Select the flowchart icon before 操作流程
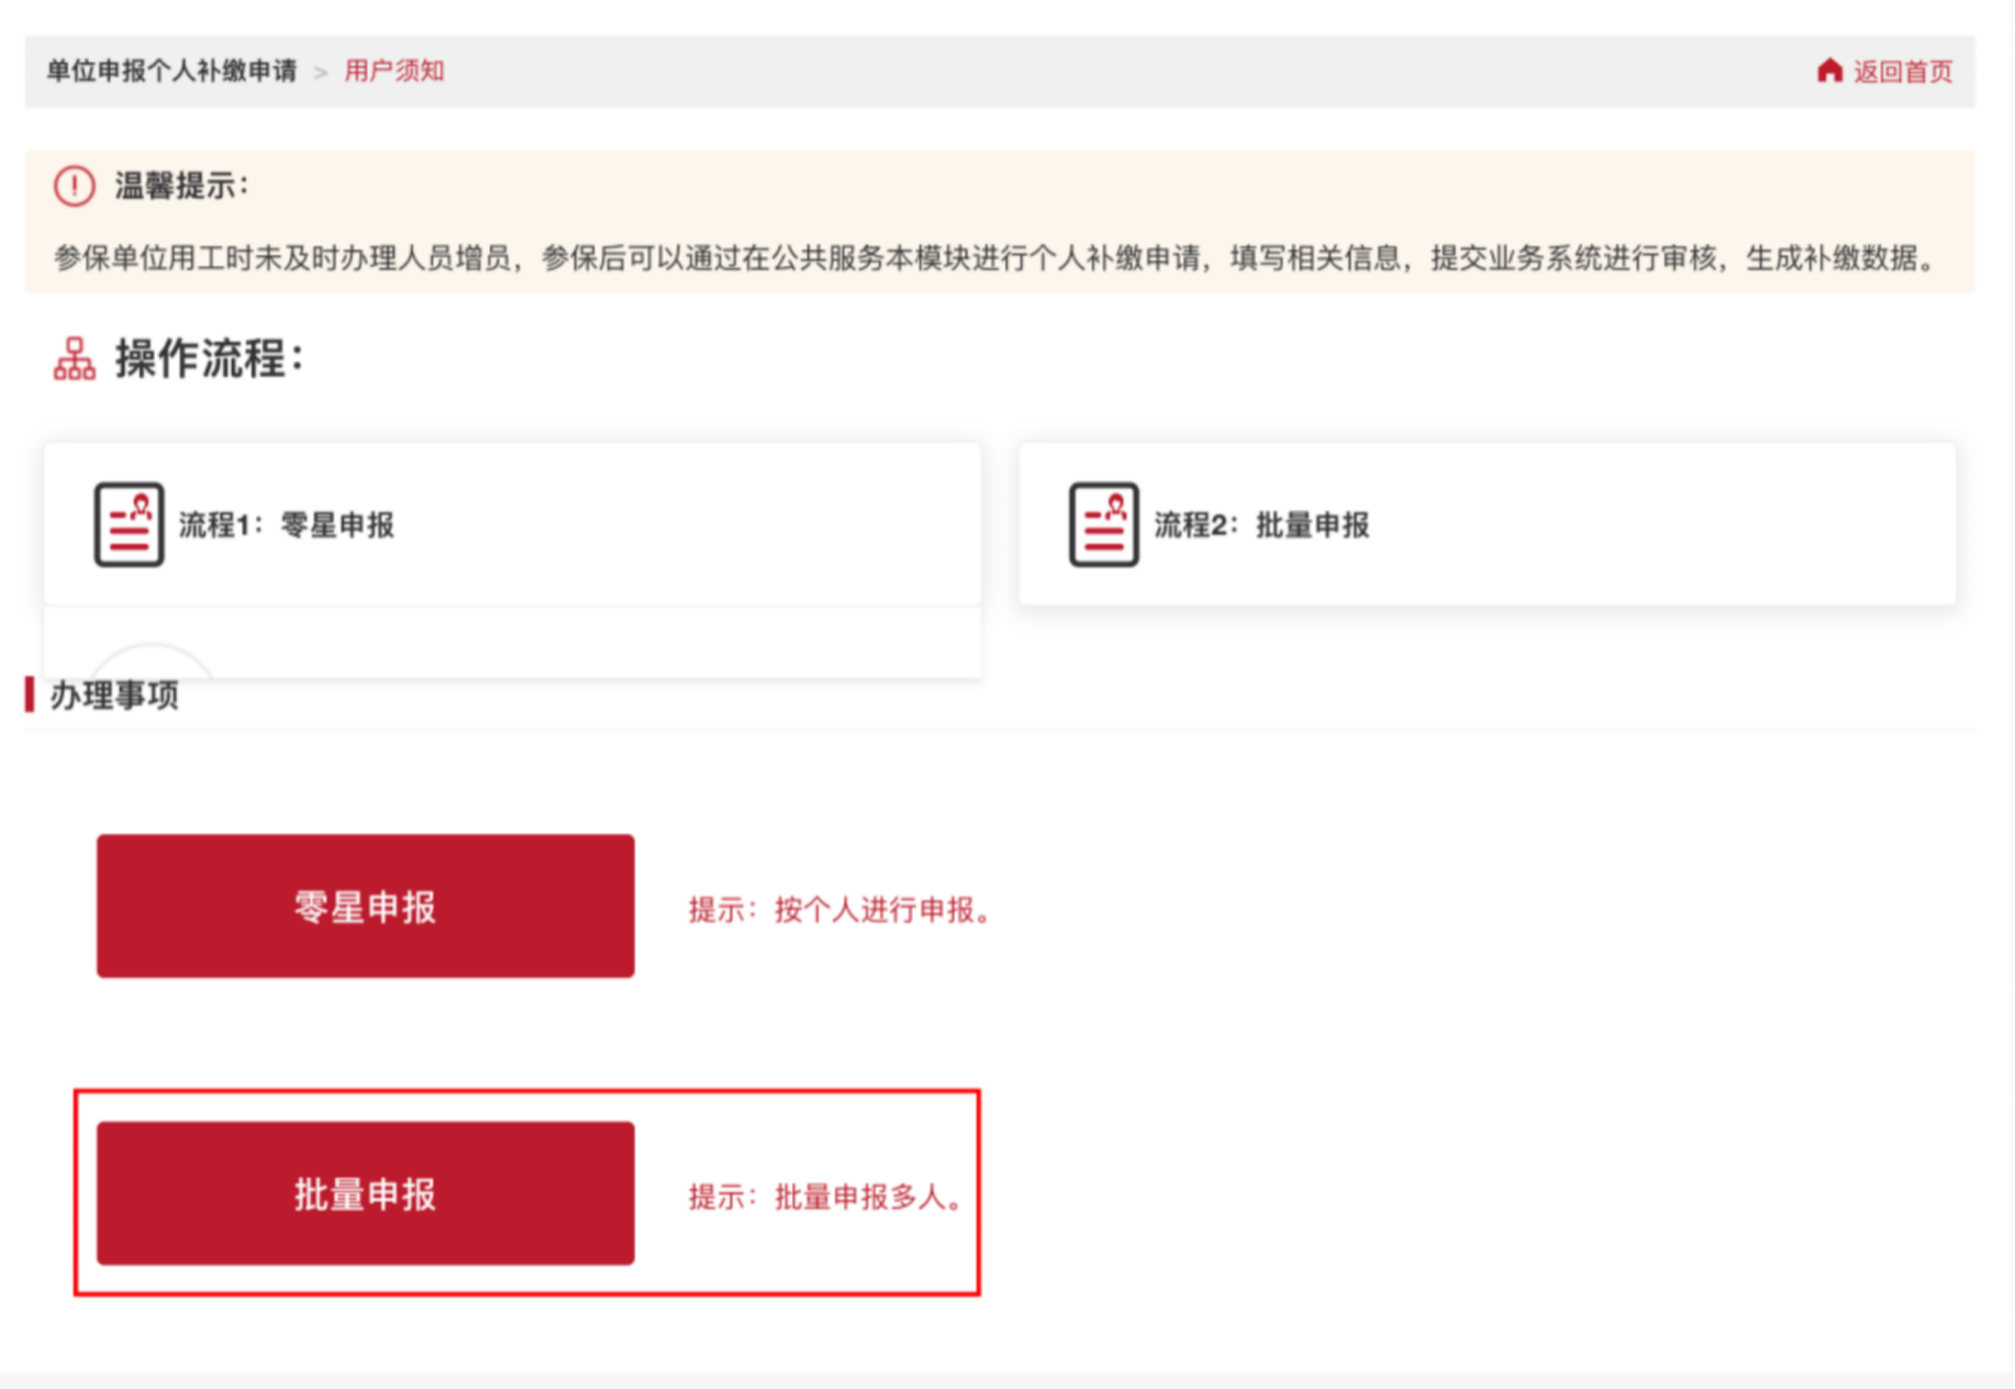 (74, 358)
